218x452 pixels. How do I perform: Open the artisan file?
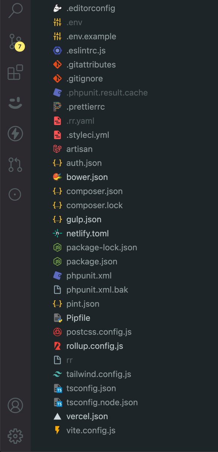pos(79,149)
